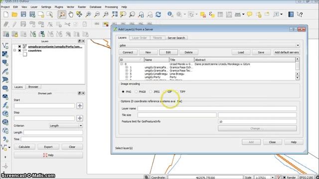Viewport: 319px width, 179px height.
Task: Open Help Contents book icon
Action: click(291, 14)
